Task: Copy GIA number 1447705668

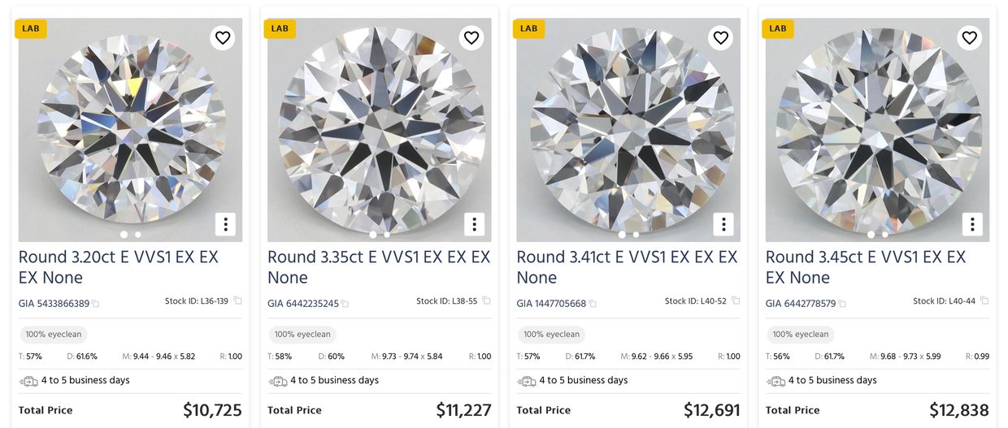Action: 593,304
